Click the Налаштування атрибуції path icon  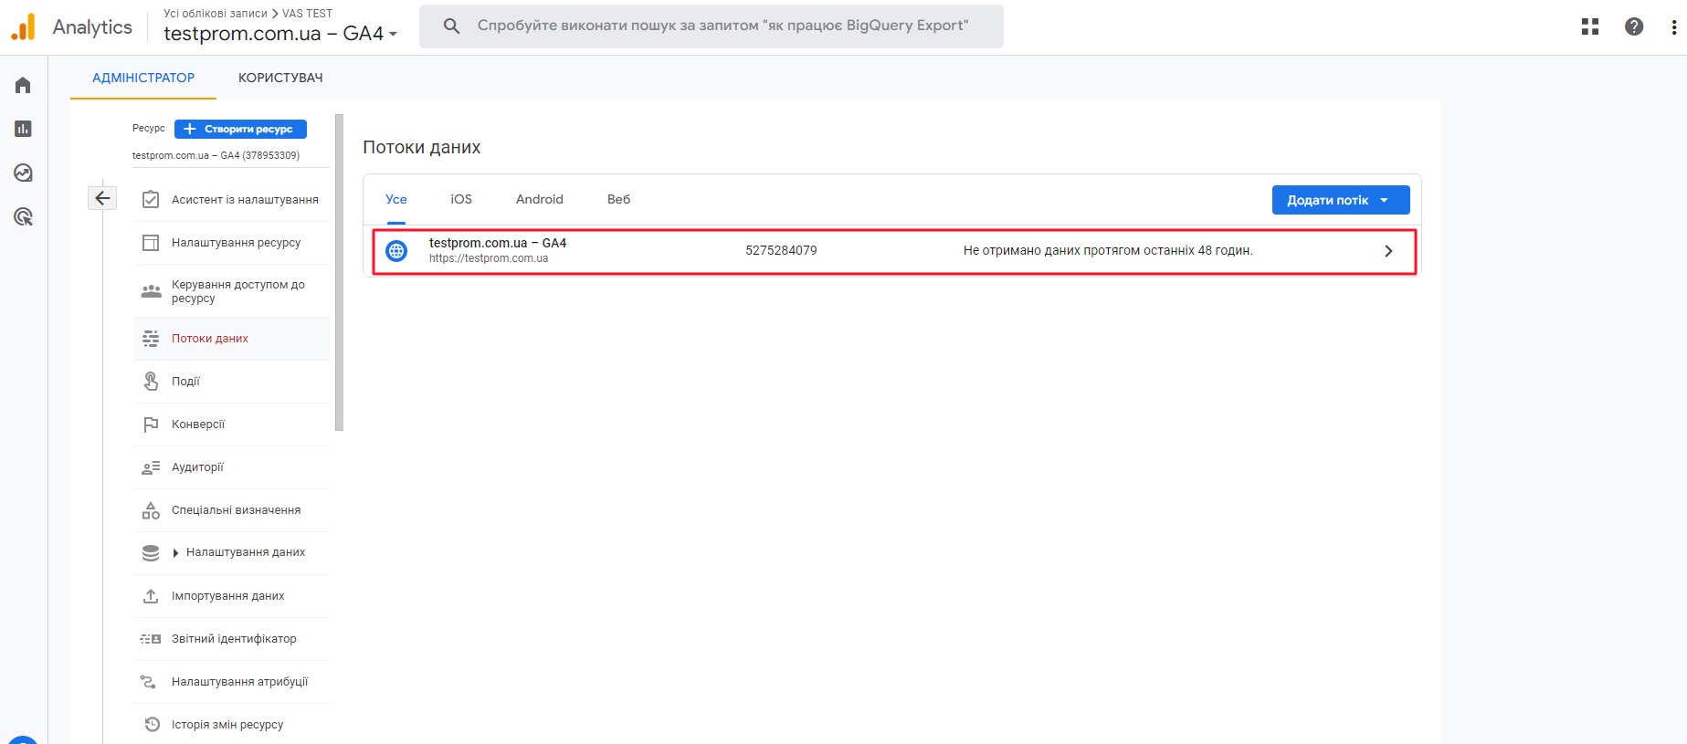click(148, 682)
